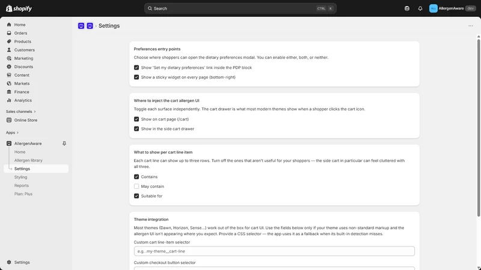Open Analytics in the sidebar
This screenshot has height=270, width=481.
tap(23, 100)
